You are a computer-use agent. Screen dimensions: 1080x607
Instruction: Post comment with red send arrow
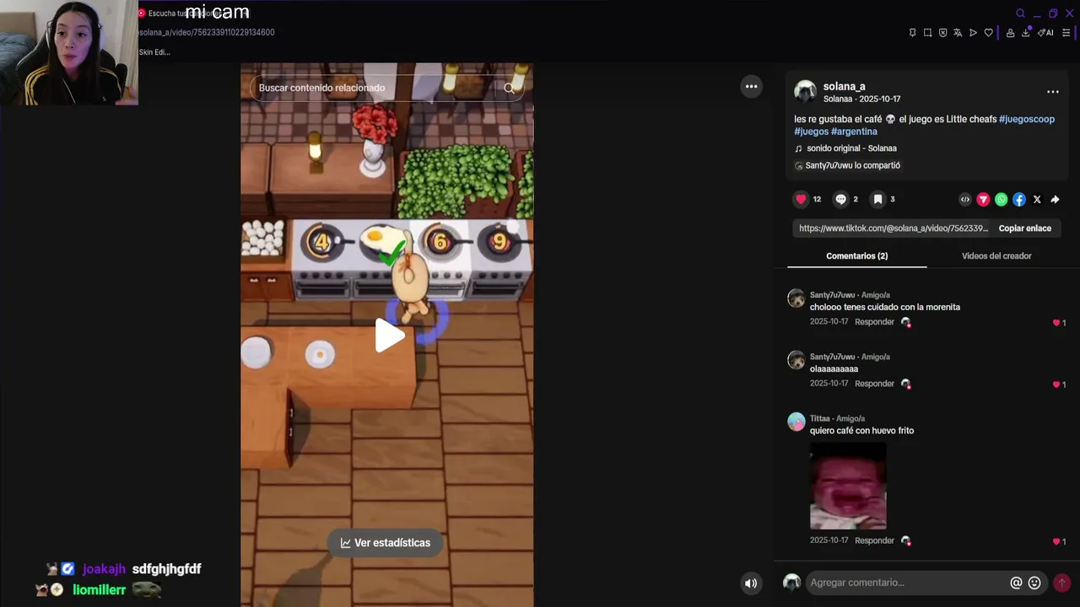coord(1061,583)
